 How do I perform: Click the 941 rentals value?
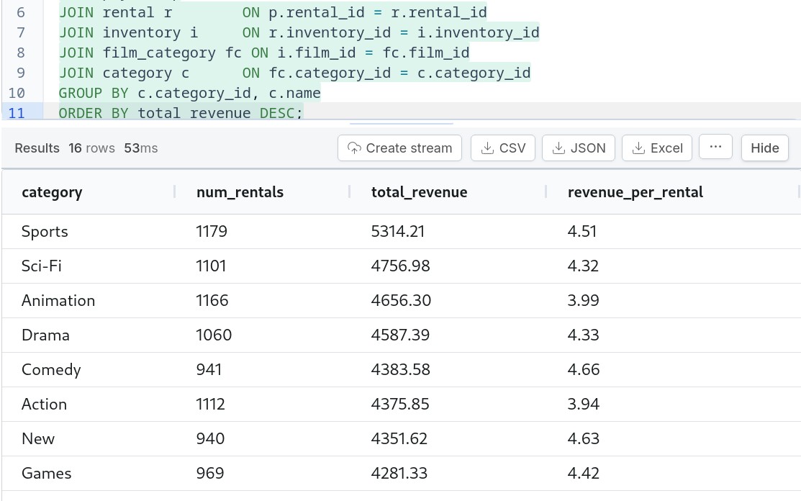click(x=209, y=370)
